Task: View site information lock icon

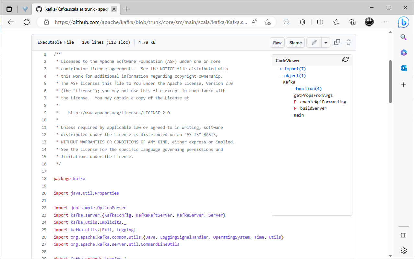Action: click(46, 22)
